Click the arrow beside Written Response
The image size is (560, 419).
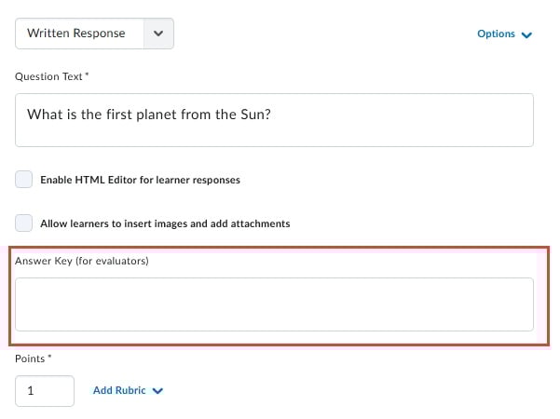(x=159, y=33)
